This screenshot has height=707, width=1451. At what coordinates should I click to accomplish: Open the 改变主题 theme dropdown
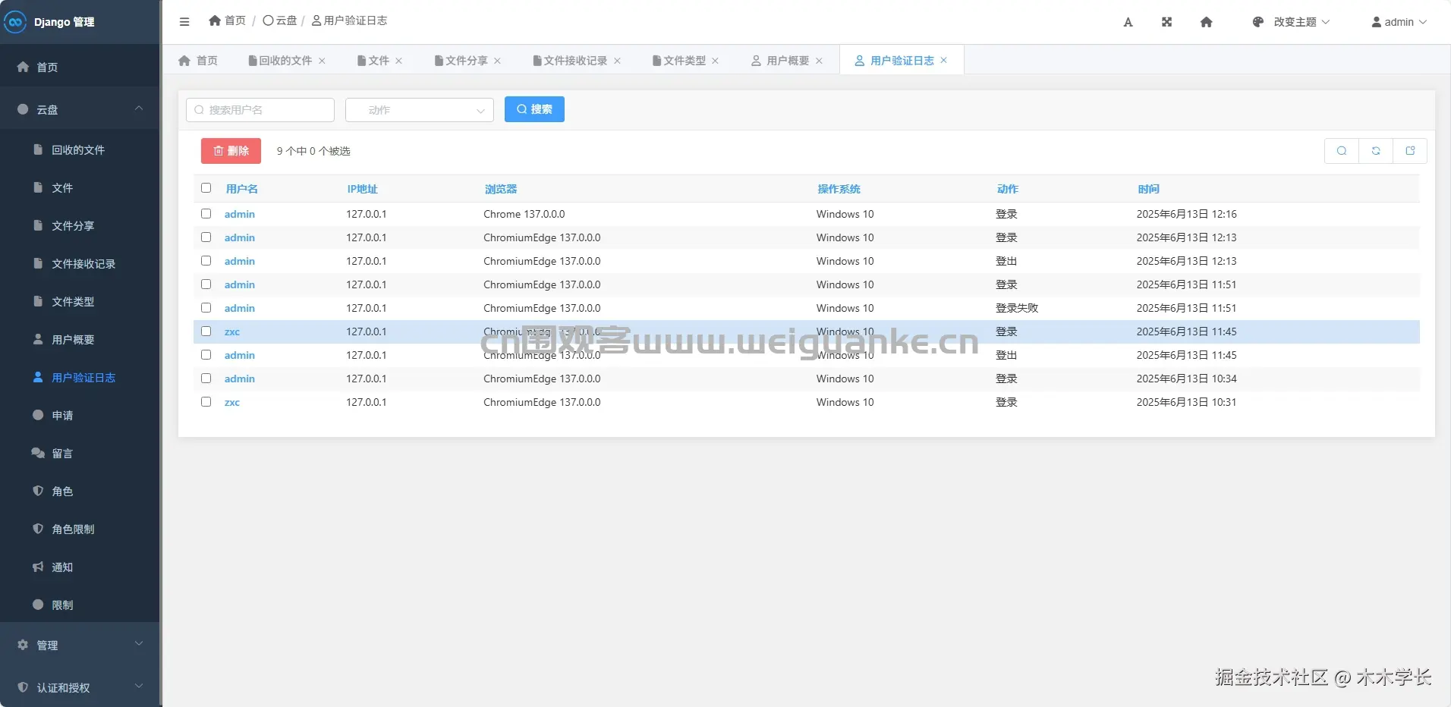click(1290, 22)
